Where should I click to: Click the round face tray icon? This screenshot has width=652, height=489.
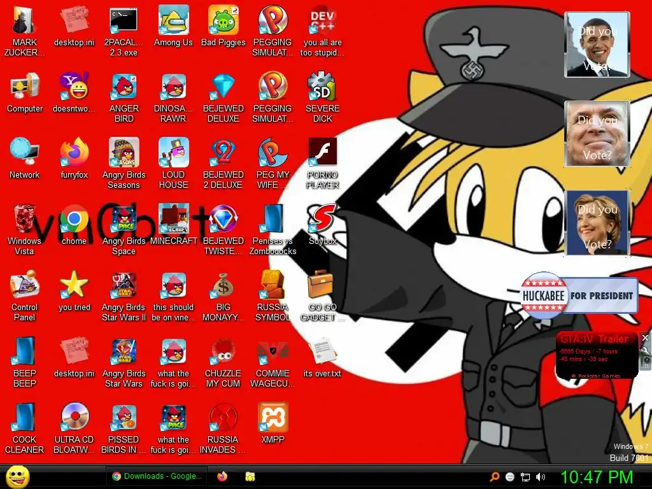[x=510, y=477]
